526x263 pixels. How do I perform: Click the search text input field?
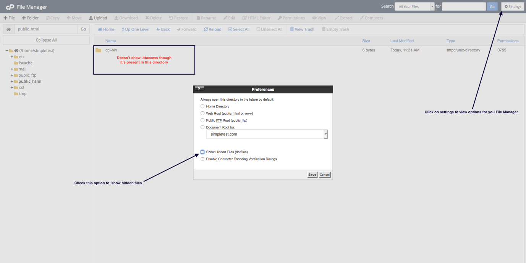click(x=463, y=6)
